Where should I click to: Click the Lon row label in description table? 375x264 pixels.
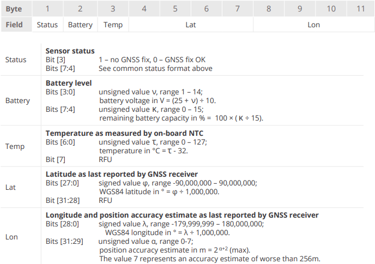11,237
